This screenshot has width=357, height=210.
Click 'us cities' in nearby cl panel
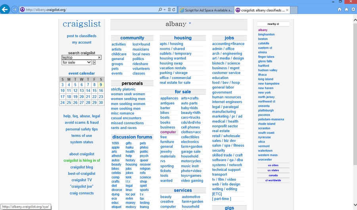pos(273,165)
